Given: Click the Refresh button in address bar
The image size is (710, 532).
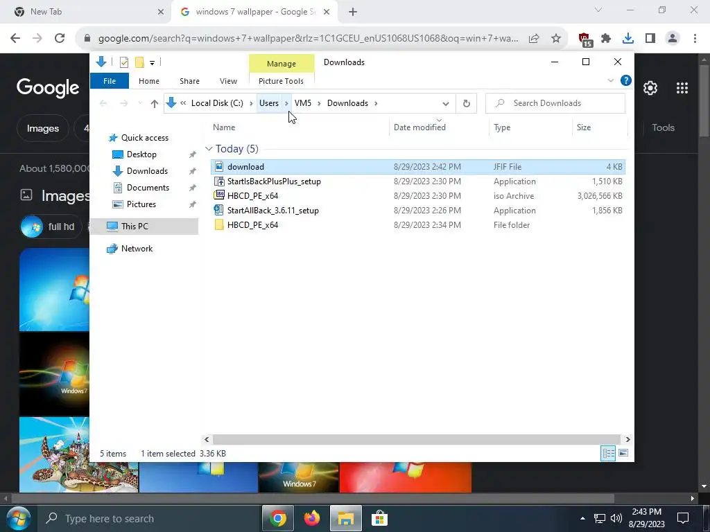Looking at the screenshot, I should [x=467, y=104].
